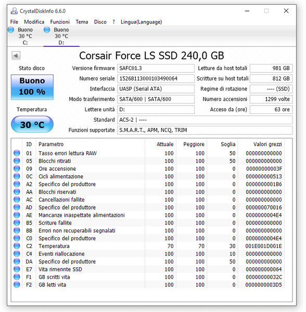
Task: Click status orb for Scriture fallite row
Action: (17, 223)
